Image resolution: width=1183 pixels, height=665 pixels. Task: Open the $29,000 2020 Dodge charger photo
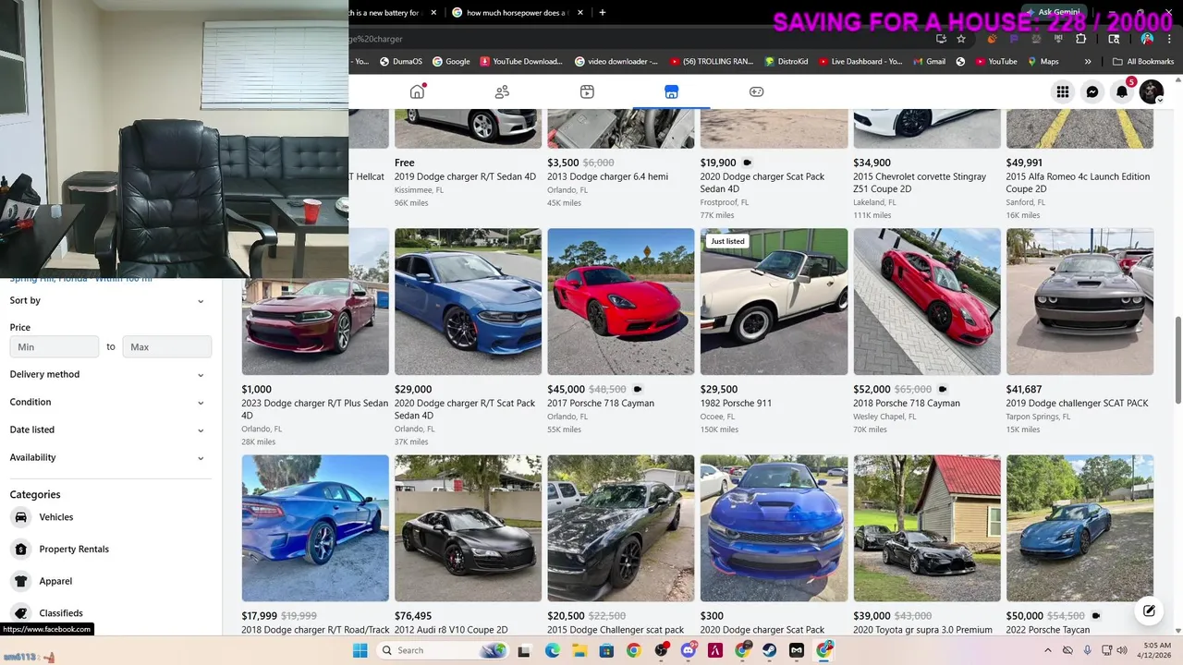pyautogui.click(x=468, y=301)
